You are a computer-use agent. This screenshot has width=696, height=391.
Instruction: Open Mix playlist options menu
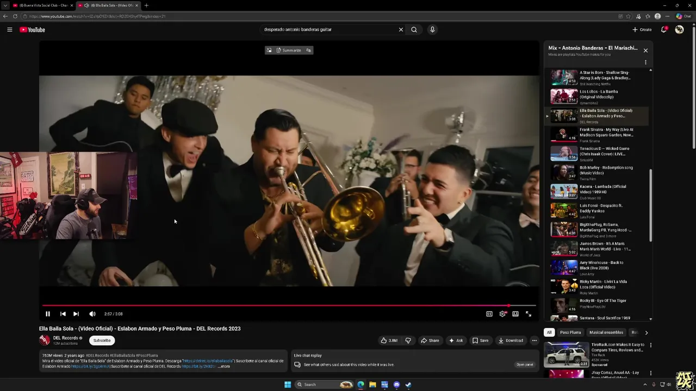pos(645,62)
